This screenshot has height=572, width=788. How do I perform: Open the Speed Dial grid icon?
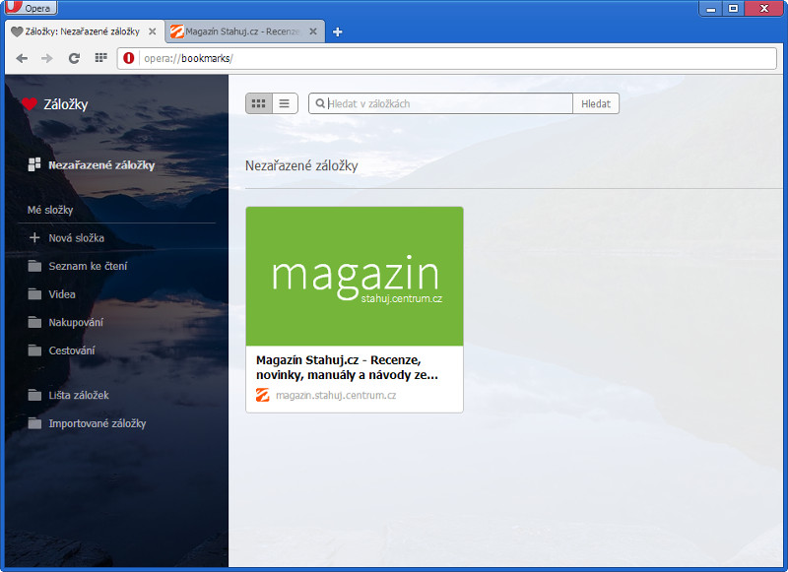click(x=101, y=58)
